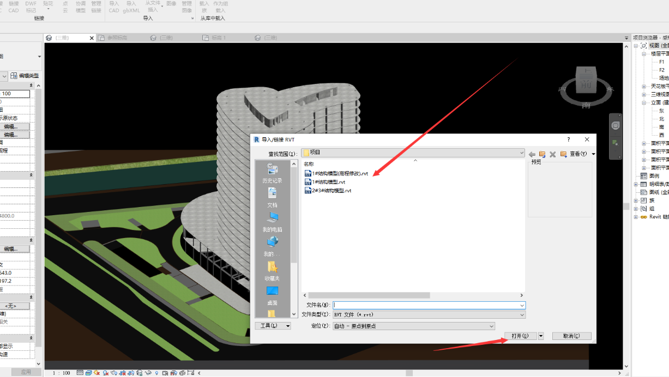669x377 pixels.
Task: Select F1 in the project browser tree
Action: (662, 62)
